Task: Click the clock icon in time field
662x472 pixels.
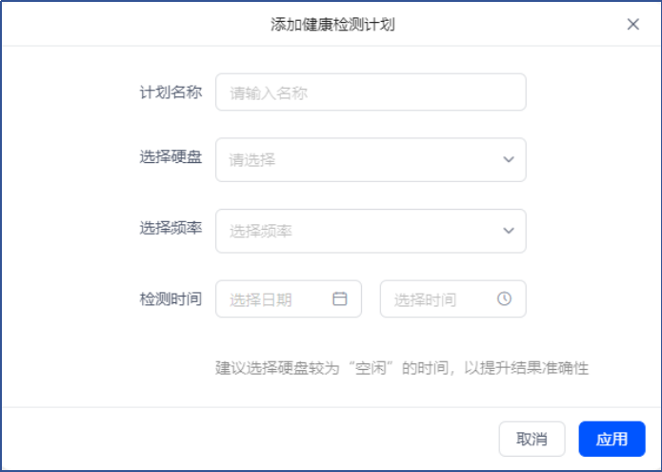Action: (x=504, y=298)
